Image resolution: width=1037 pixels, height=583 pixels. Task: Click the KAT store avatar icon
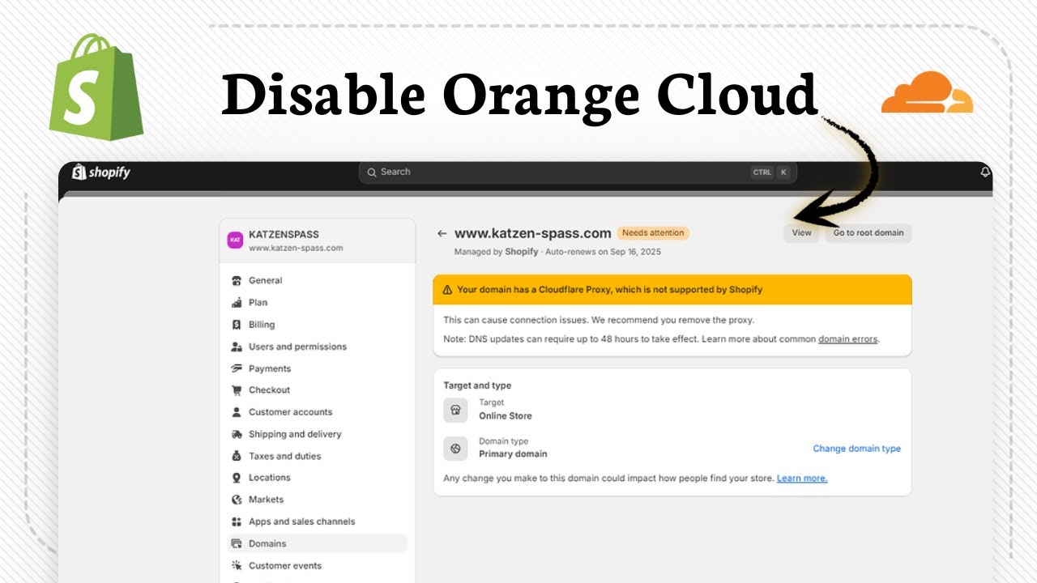tap(236, 240)
